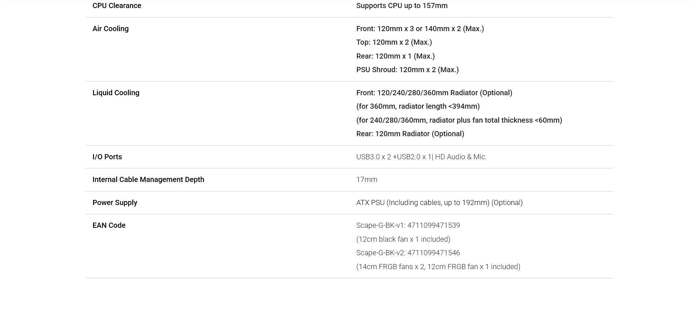Click the ATX PSU specification text
The height and width of the screenshot is (316, 698).
pos(439,202)
